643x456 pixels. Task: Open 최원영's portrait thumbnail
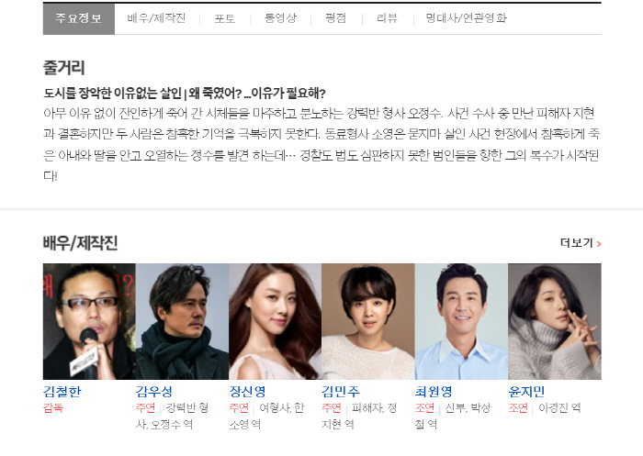[x=461, y=321]
